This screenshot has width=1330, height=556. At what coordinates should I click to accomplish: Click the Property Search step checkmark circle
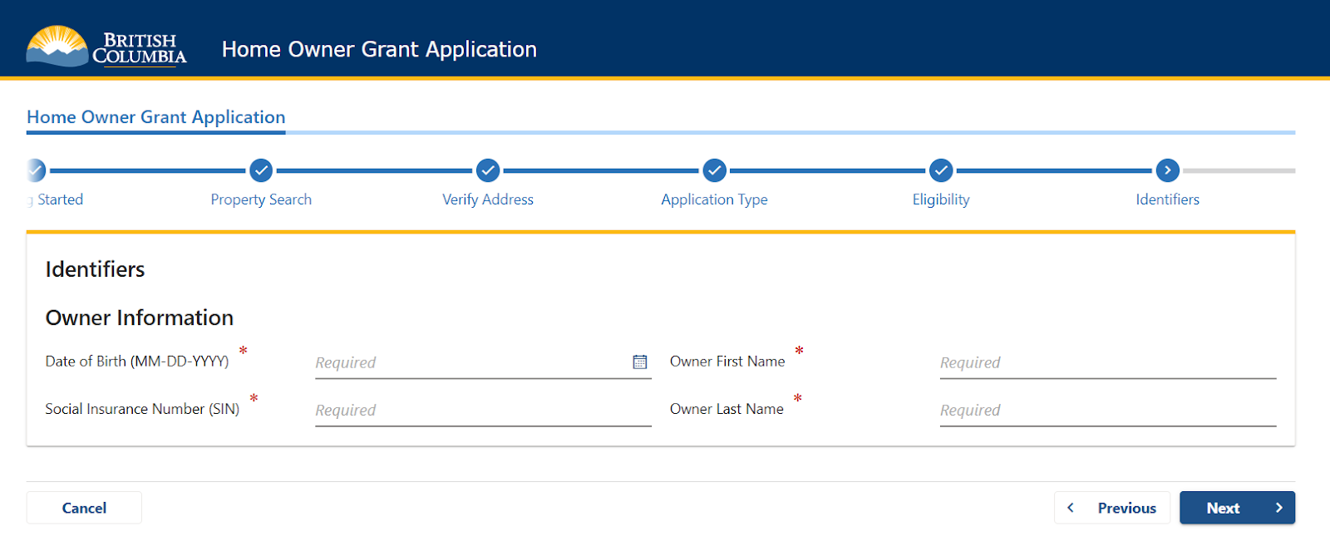(261, 170)
